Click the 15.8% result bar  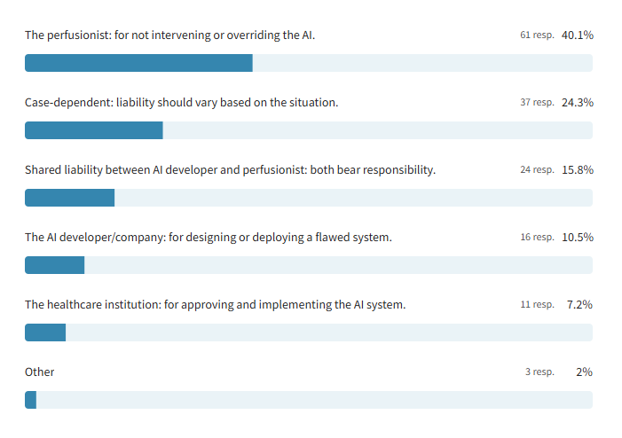308,198
